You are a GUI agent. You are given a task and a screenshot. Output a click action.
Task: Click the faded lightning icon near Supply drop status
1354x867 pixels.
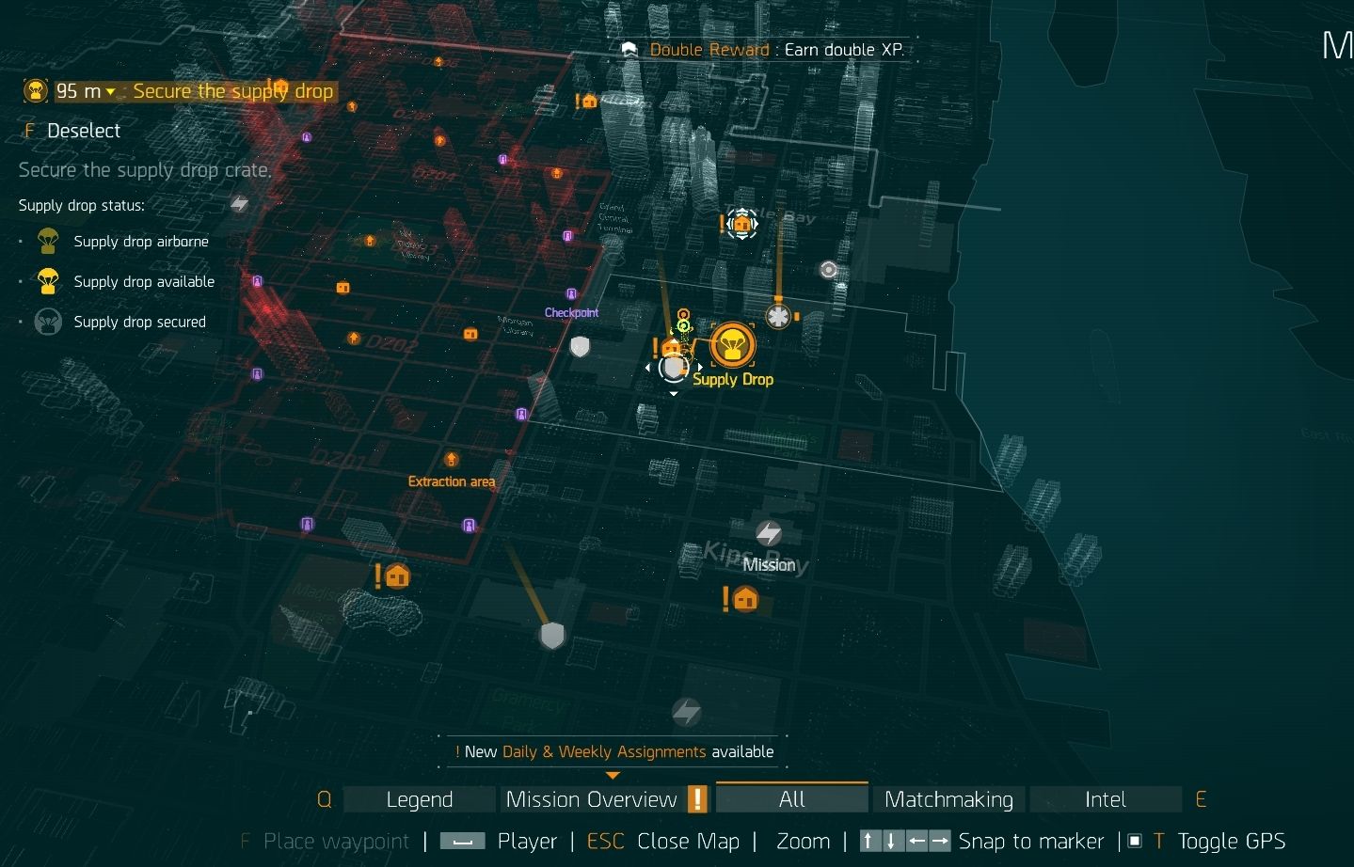240,203
